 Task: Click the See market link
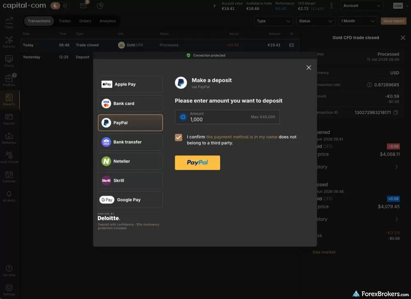pos(324,252)
